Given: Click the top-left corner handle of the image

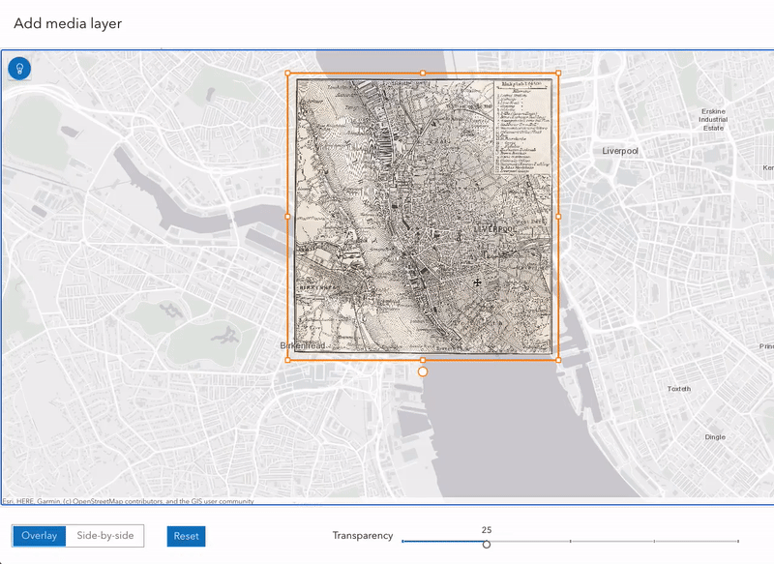Looking at the screenshot, I should 288,73.
